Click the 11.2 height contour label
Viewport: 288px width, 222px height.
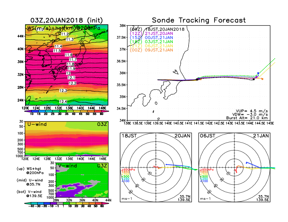click(65, 34)
